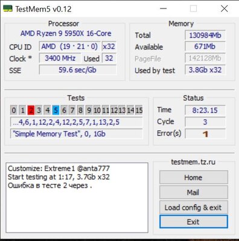Click the Time value 8:23.15

click(205, 110)
